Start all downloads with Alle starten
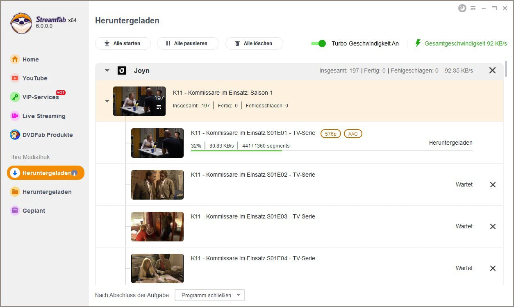514x307 pixels. coord(123,43)
